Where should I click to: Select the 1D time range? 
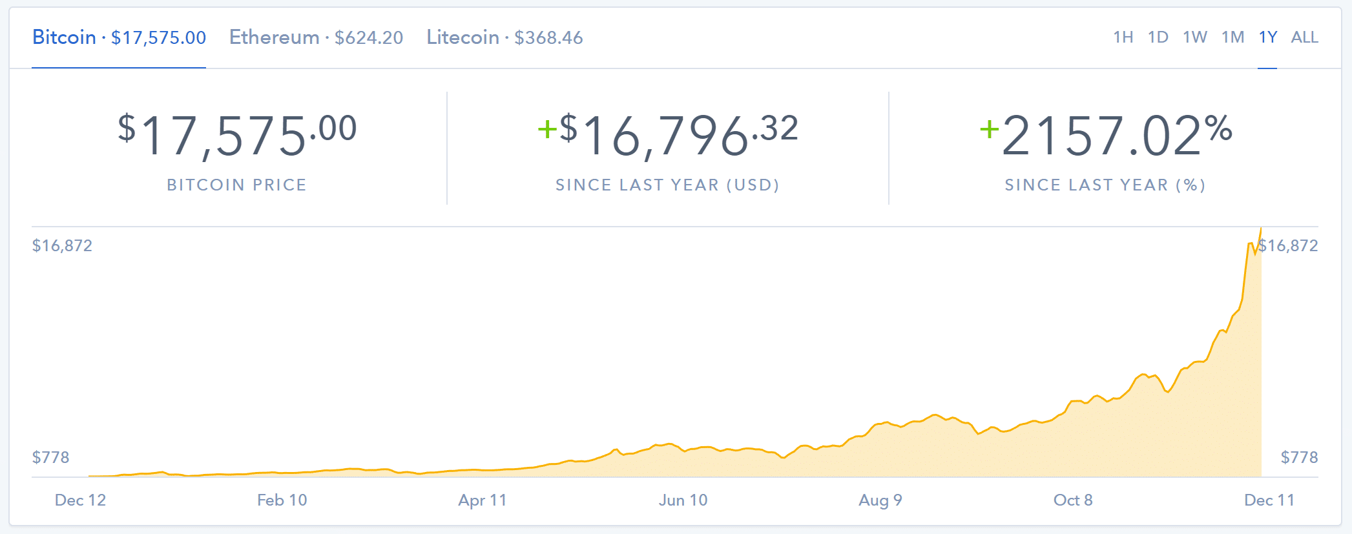(x=1158, y=37)
